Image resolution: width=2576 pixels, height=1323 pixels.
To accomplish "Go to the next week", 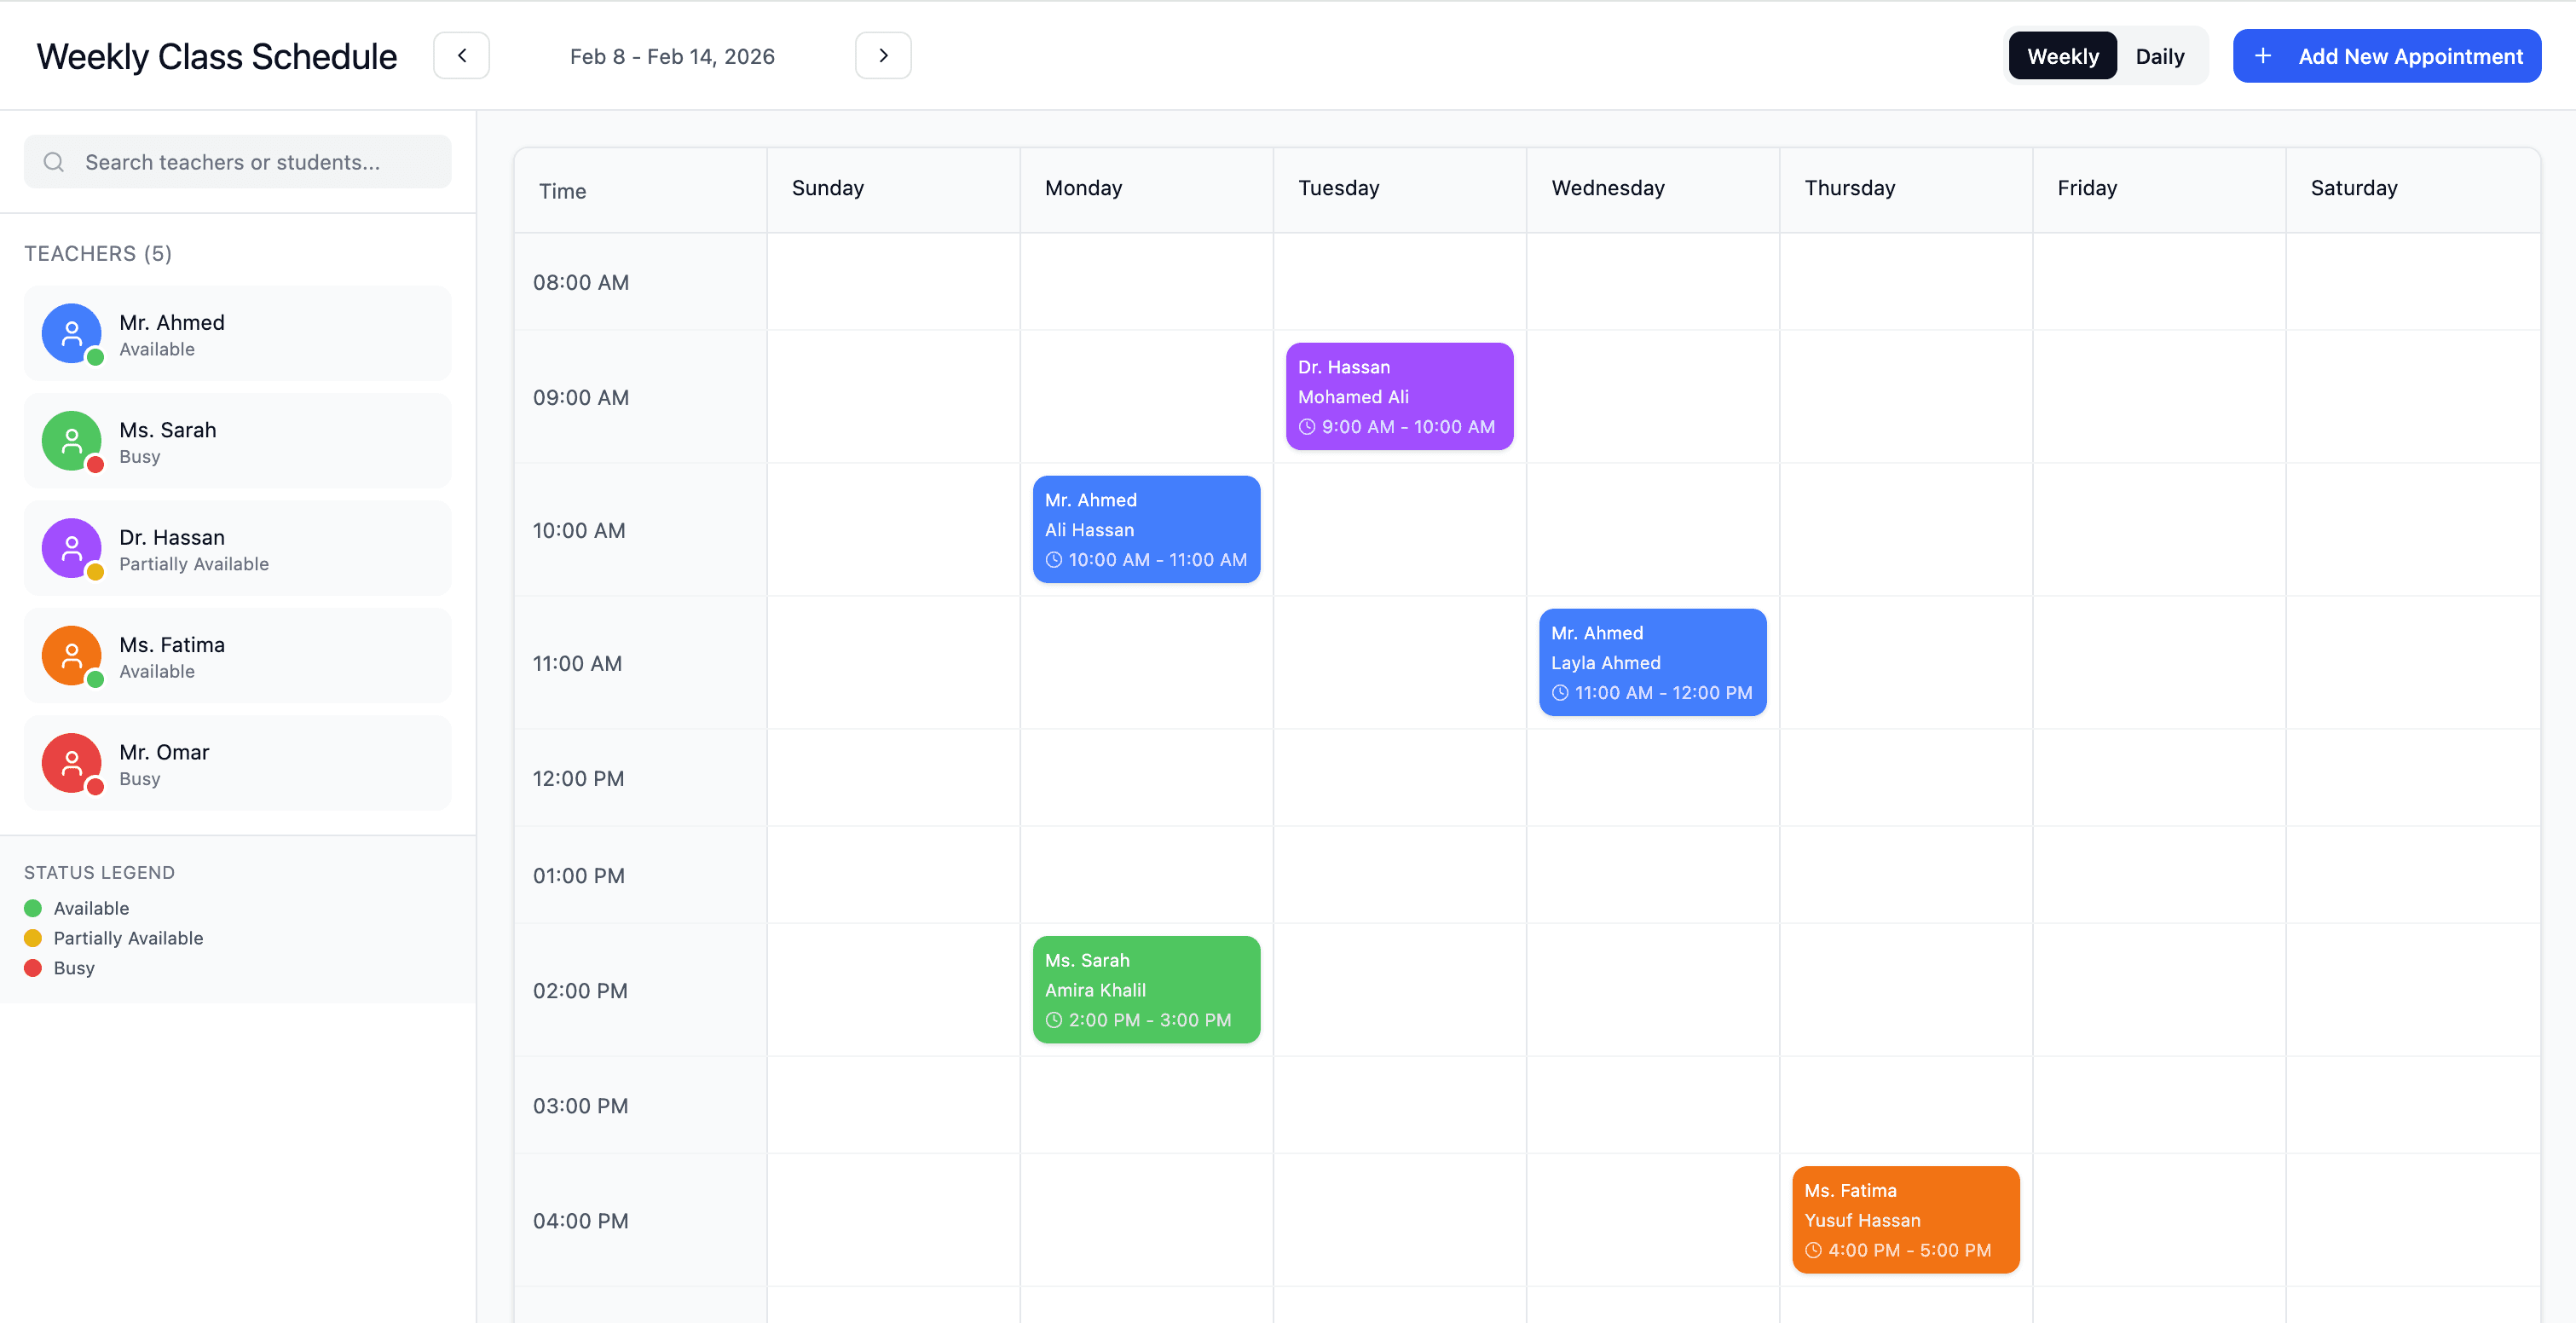I will click(x=883, y=56).
